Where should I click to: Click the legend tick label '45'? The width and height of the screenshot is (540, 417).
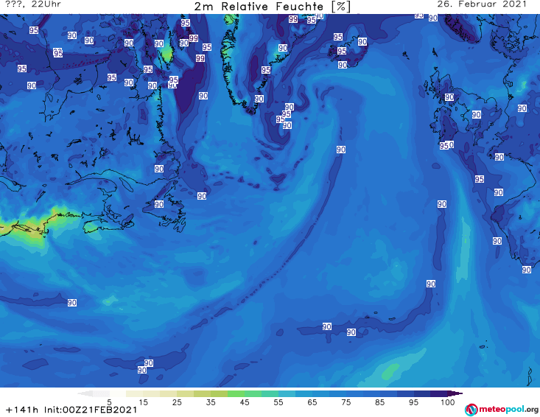click(245, 402)
